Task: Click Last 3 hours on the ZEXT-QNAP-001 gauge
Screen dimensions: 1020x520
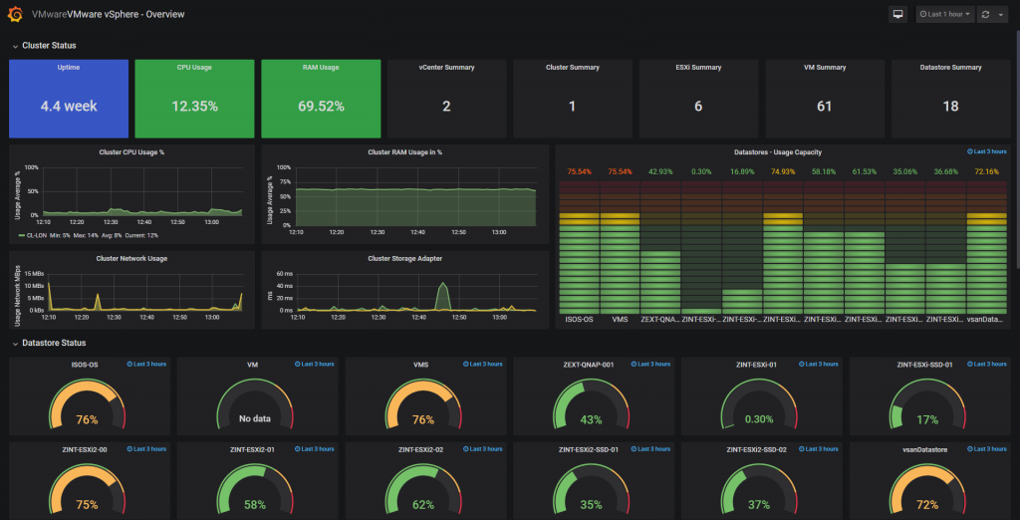Action: 650,364
